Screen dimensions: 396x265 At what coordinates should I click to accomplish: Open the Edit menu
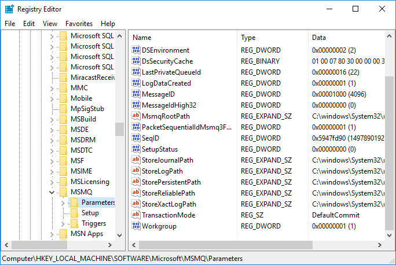click(29, 24)
